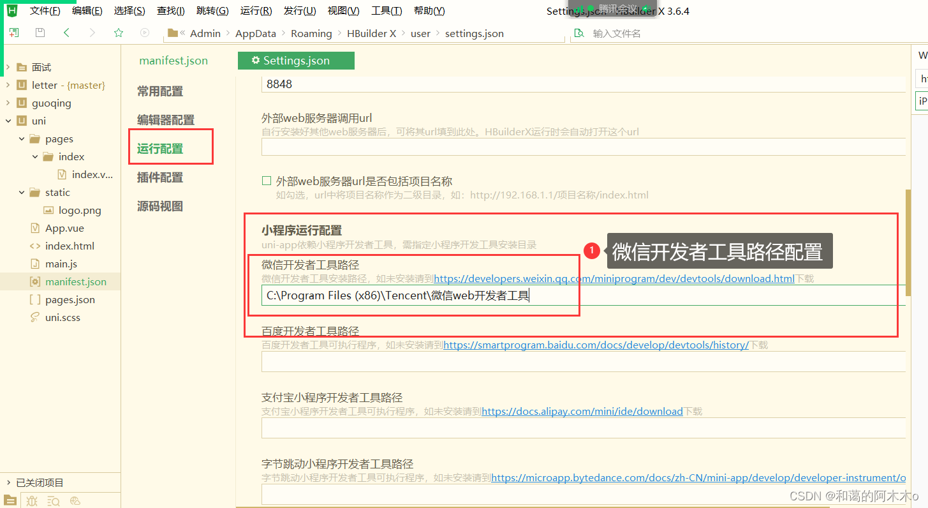Open the smartprogram.baidu.com devtools link
Screen dimensions: 928x508
click(596, 345)
